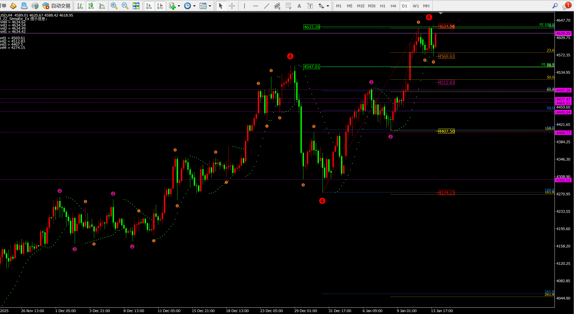Viewport: 574px width, 314px height.
Task: Select the M15 timeframe button
Action: coord(361,6)
